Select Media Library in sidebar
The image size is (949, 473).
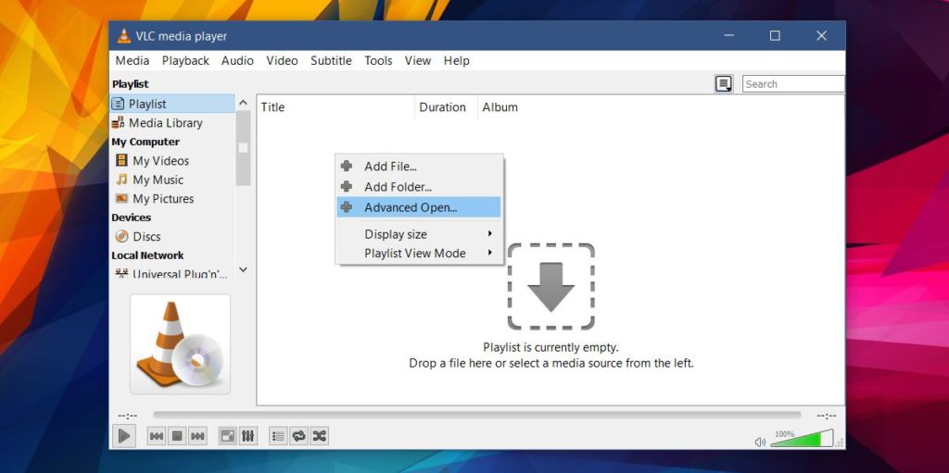pyautogui.click(x=172, y=123)
